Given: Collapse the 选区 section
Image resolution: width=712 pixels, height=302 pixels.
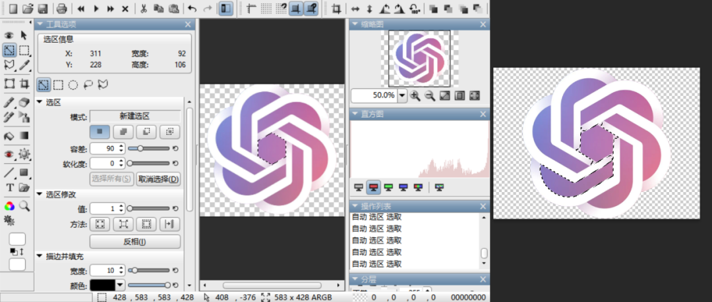Looking at the screenshot, I should (39, 102).
